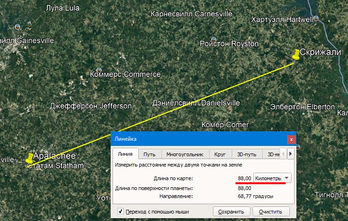Click the Скрижали placemark label
The image size is (348, 221).
click(320, 52)
